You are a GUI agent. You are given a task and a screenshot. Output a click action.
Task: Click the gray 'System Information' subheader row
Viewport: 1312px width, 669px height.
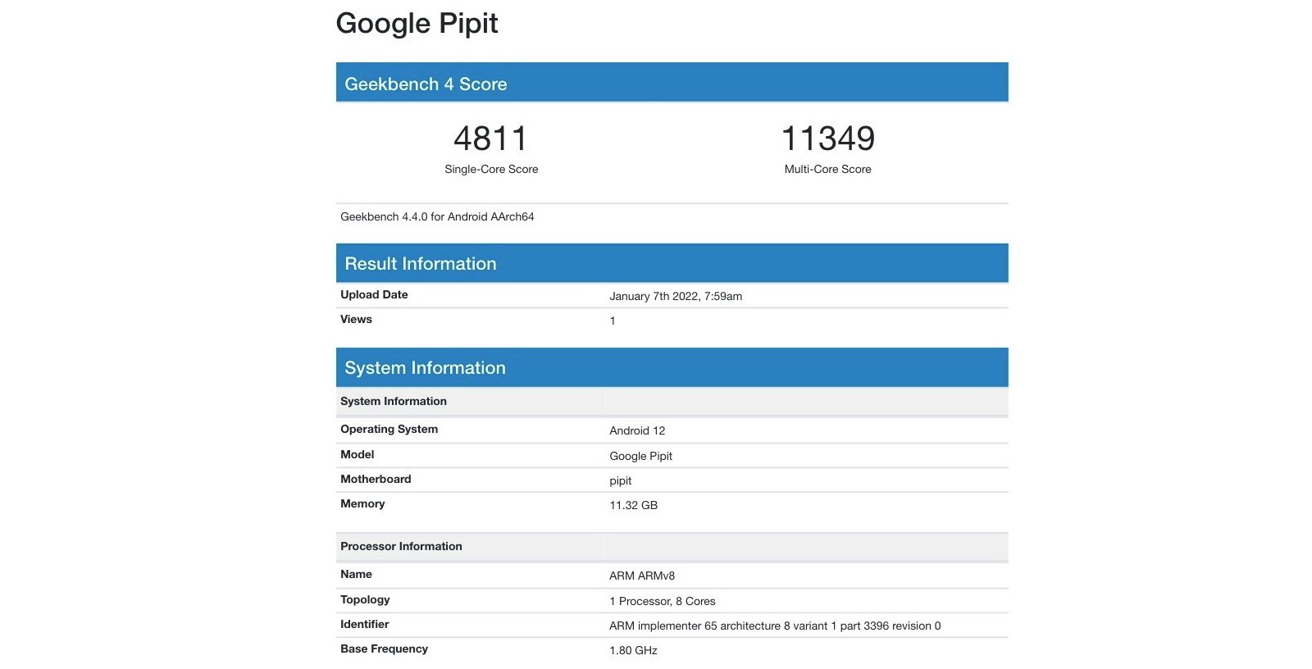coord(672,401)
